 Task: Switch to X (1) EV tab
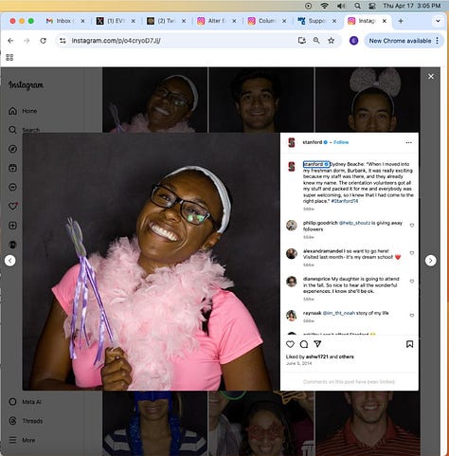(116, 21)
